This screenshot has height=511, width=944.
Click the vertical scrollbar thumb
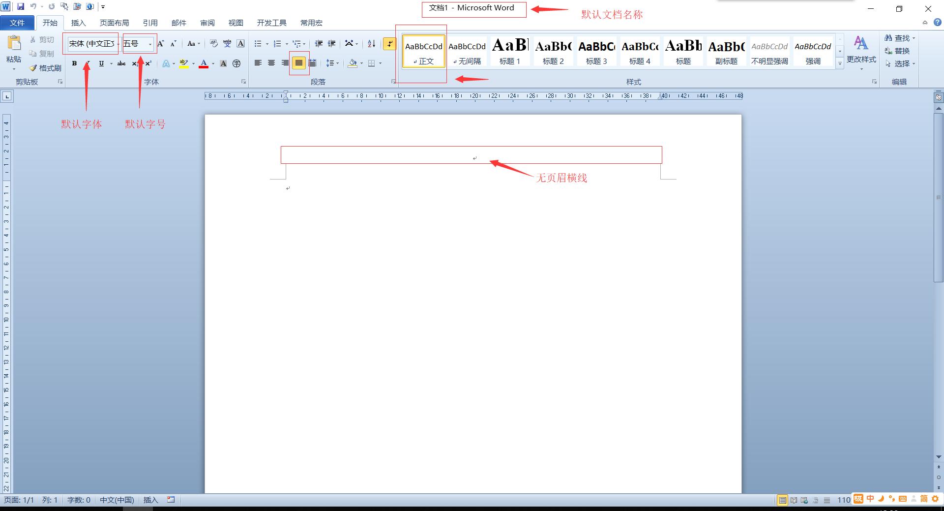(x=938, y=197)
